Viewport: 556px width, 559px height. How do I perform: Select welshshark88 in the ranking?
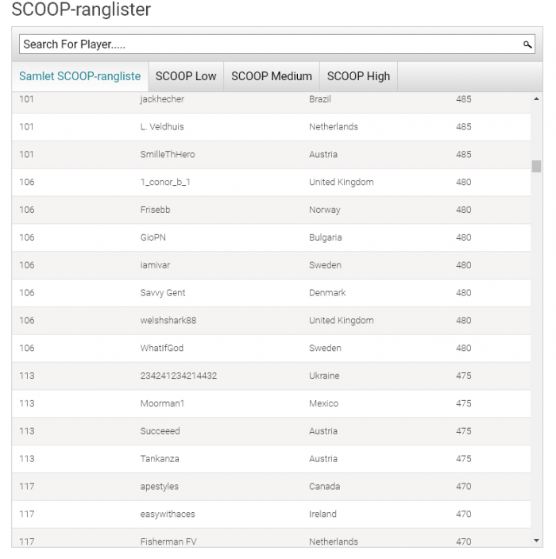pos(168,321)
